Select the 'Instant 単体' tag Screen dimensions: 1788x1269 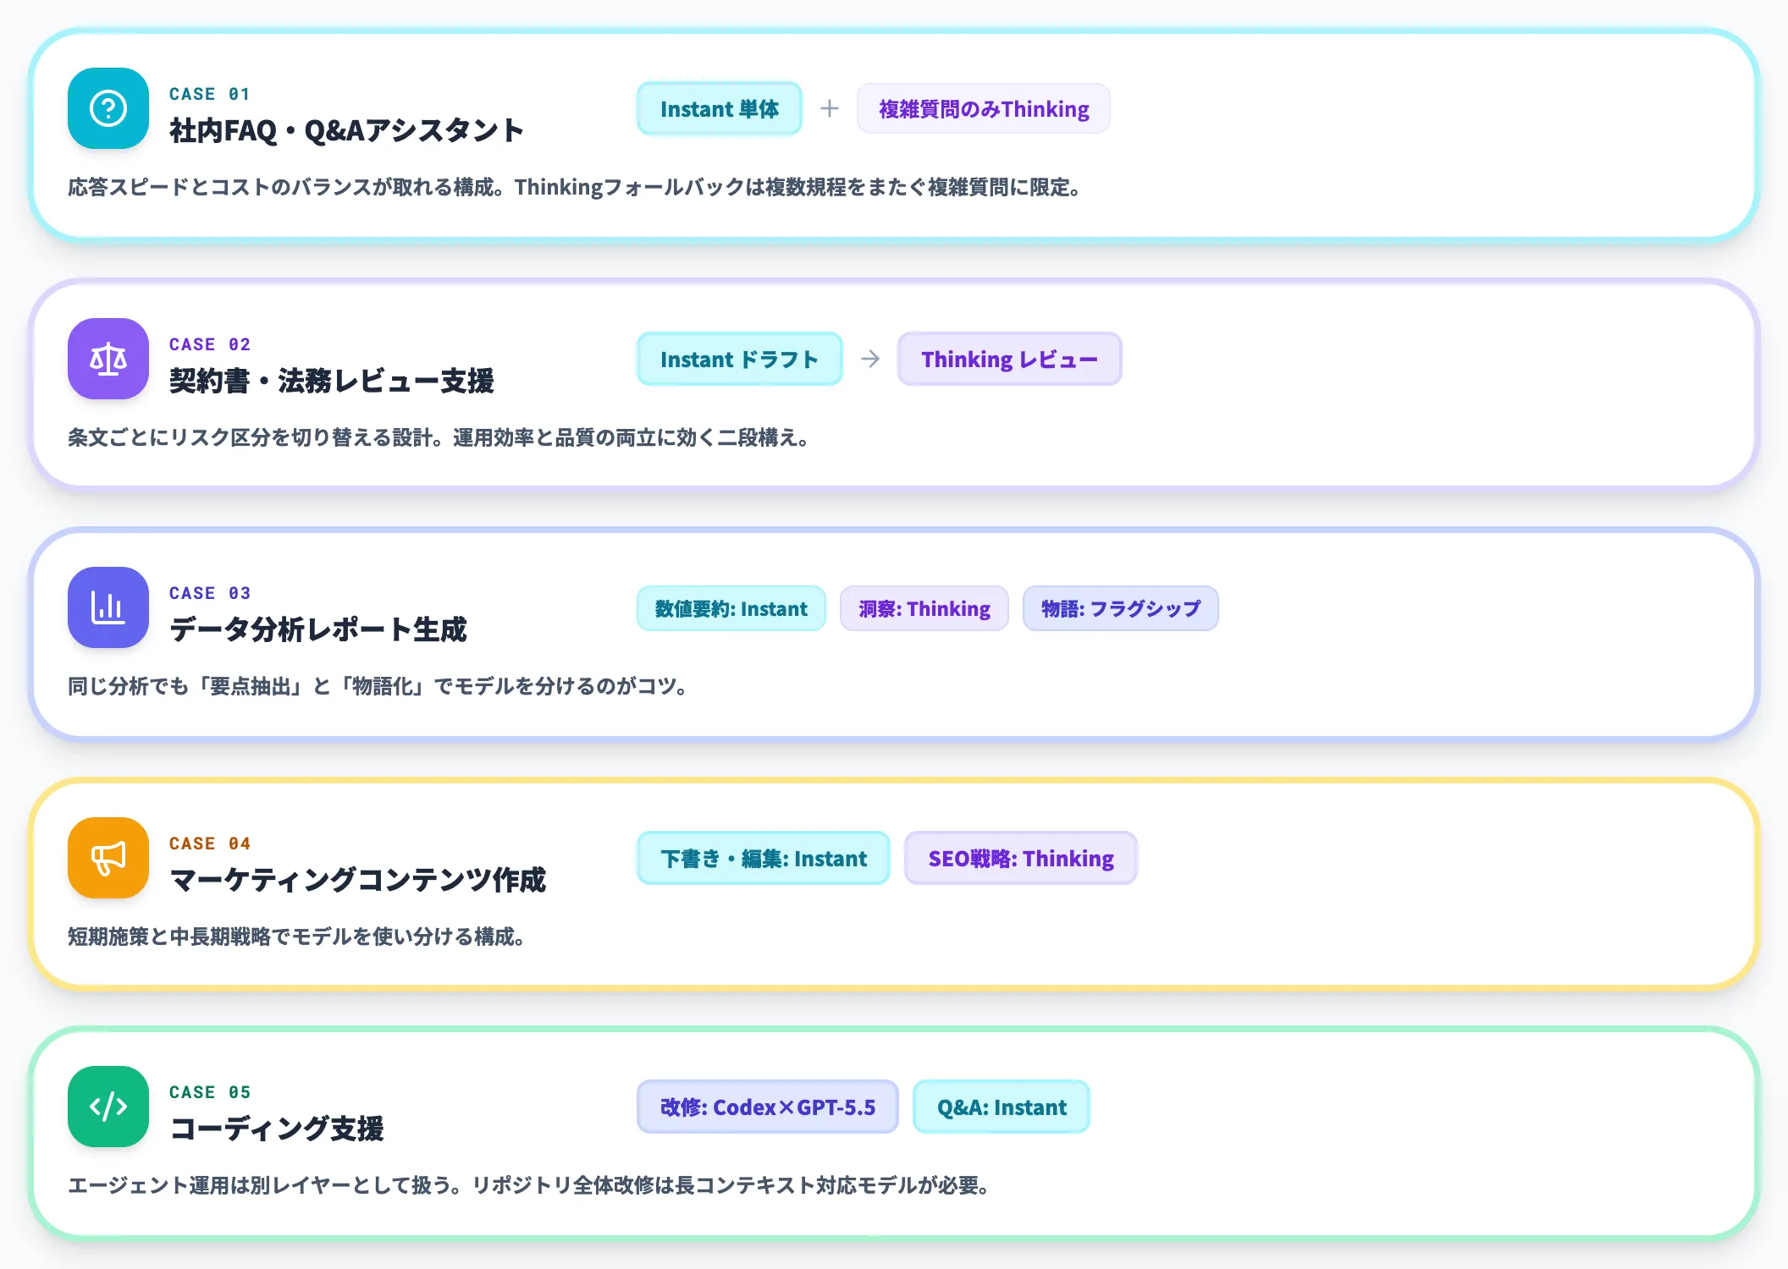(x=720, y=108)
